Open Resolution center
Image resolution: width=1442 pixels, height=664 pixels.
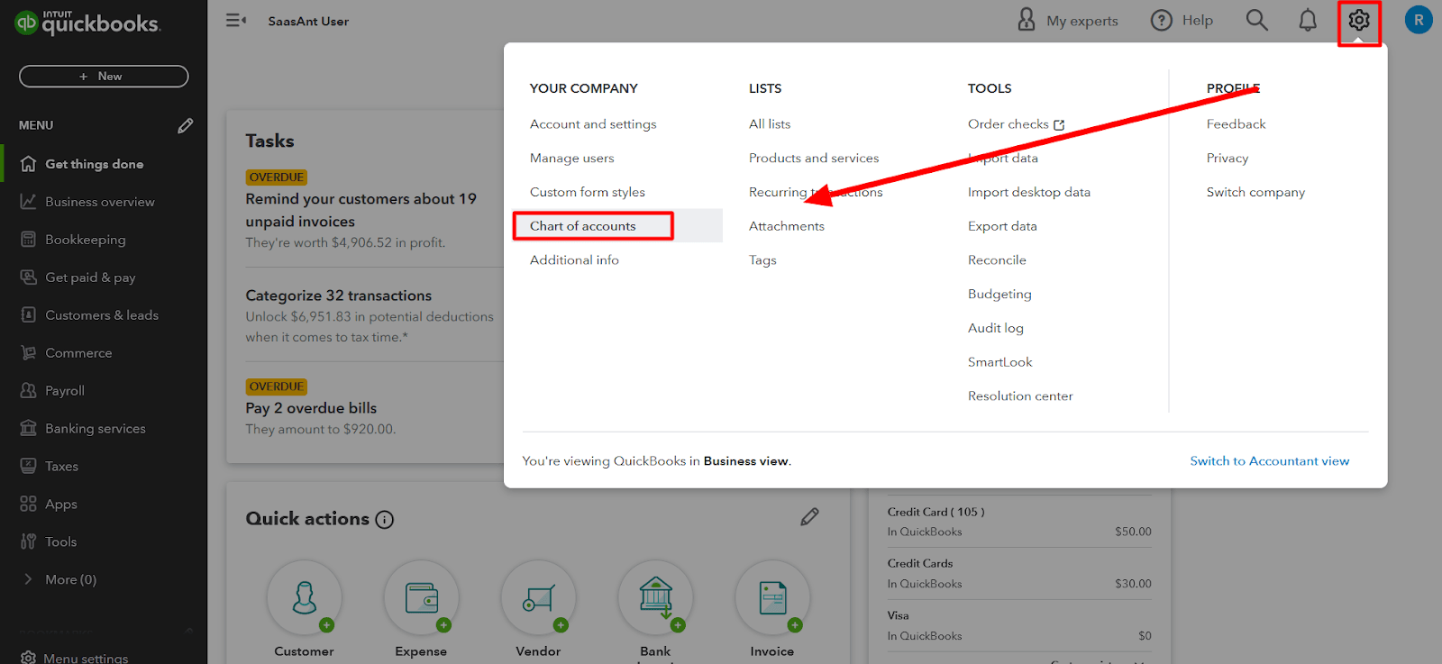[1020, 396]
